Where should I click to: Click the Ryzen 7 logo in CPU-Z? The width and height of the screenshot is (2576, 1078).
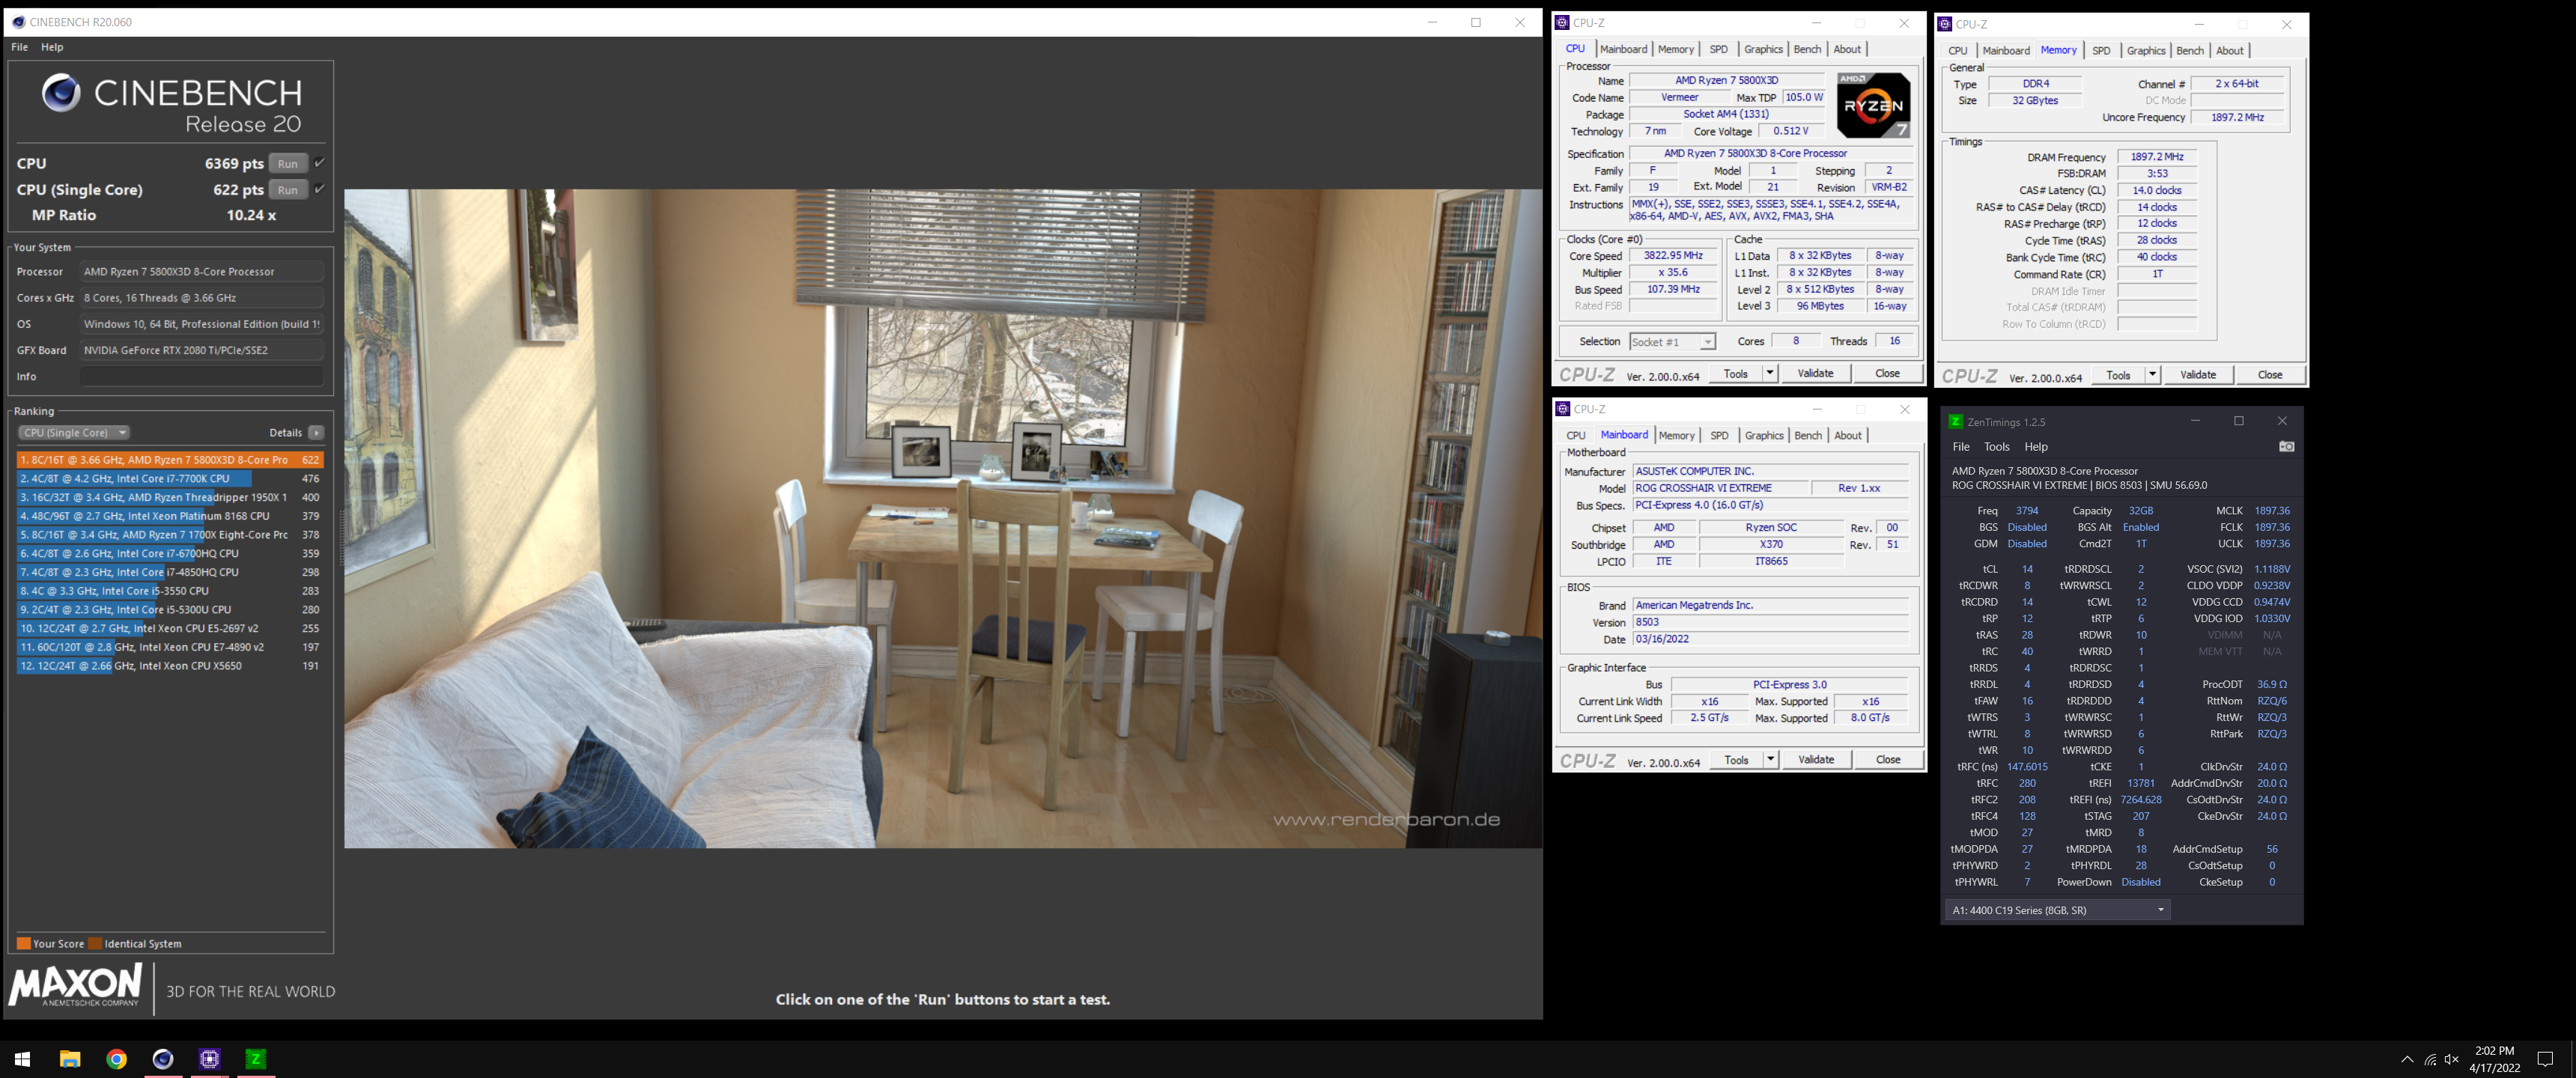click(1873, 105)
